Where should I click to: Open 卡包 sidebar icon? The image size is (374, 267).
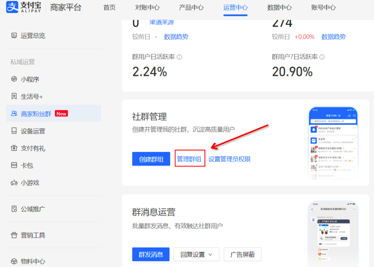(x=14, y=165)
